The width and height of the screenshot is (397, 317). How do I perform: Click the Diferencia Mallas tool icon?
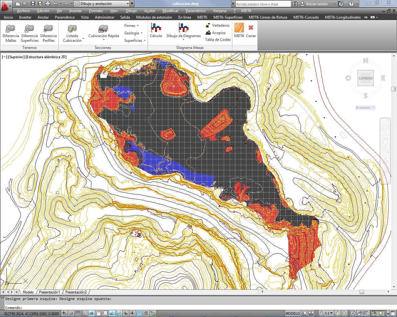click(x=11, y=29)
